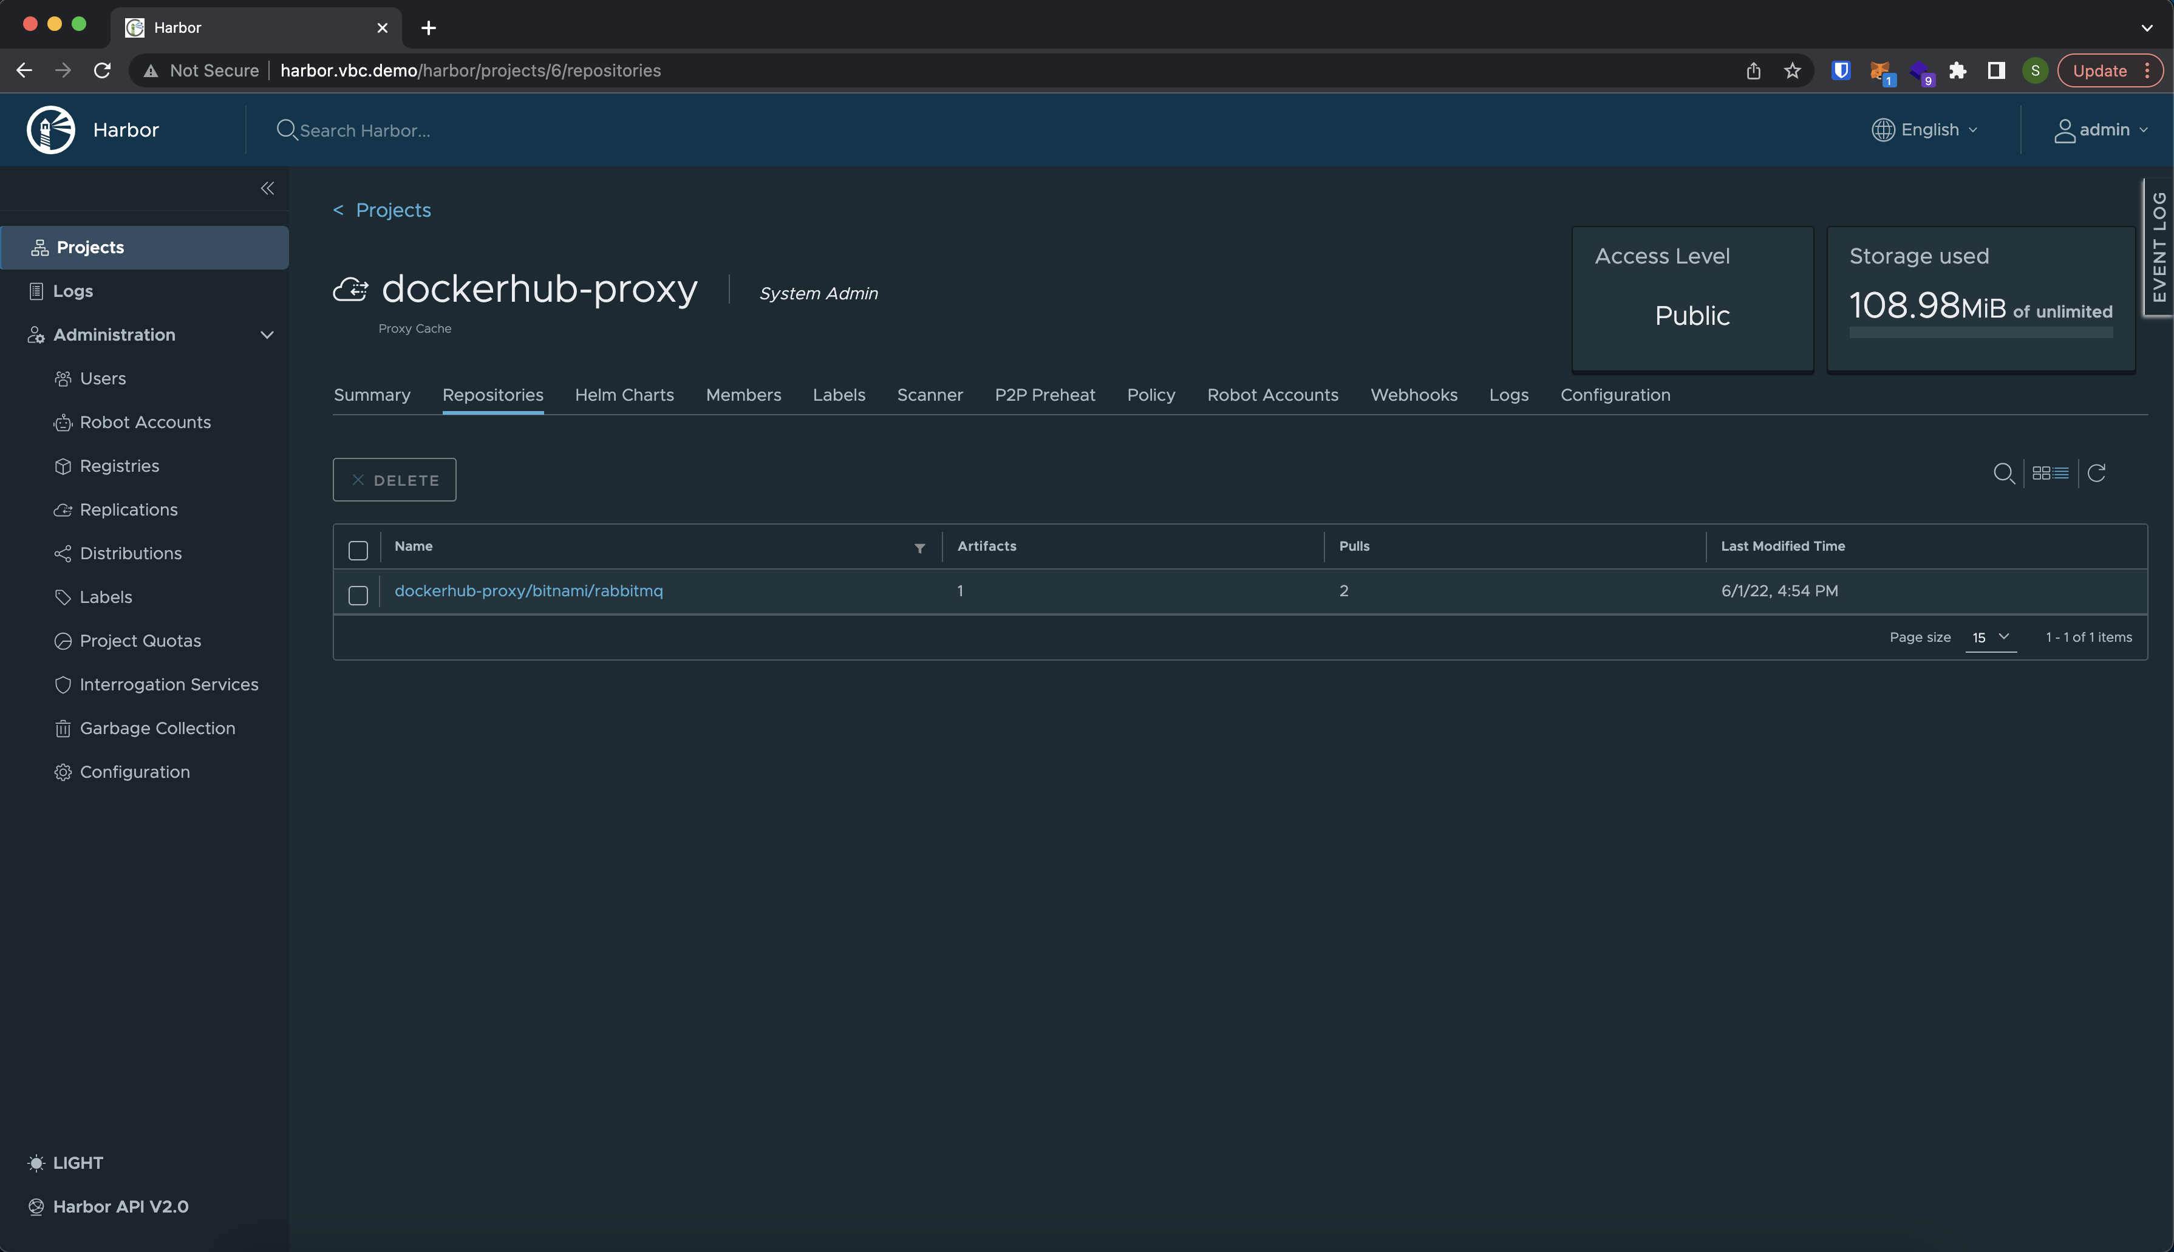Viewport: 2174px width, 1252px height.
Task: Navigate back with browser back arrow
Action: [x=24, y=70]
